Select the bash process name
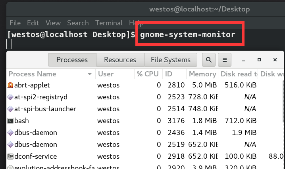The height and width of the screenshot is (169, 285). (21, 121)
